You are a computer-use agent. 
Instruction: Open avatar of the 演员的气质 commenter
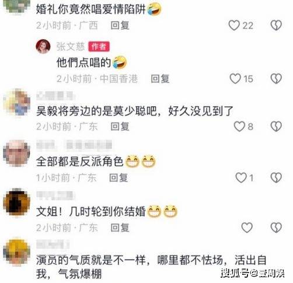(16, 251)
